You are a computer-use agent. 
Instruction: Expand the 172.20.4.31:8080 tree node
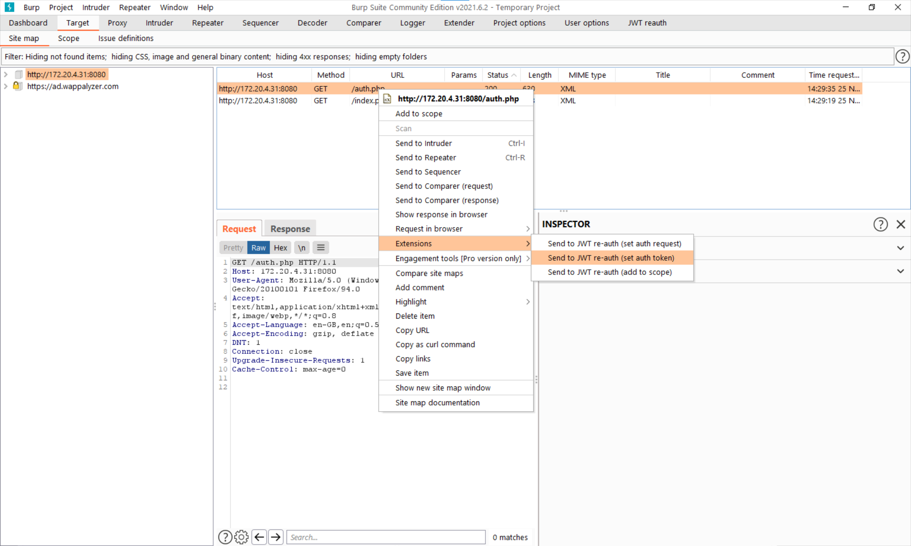pos(6,74)
